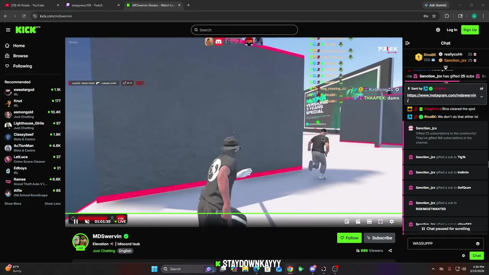Switch to the sleepywoo100 Twitch tab
Screen dimensions: 489x275
pyautogui.click(x=92, y=5)
